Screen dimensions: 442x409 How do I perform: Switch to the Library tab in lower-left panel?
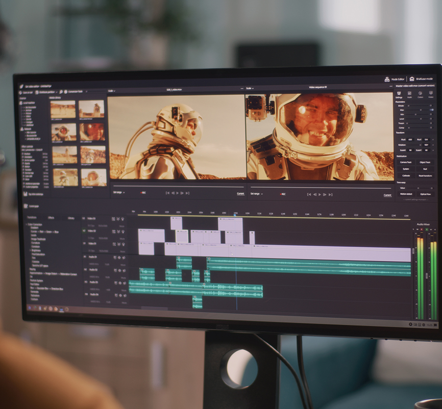tap(71, 218)
